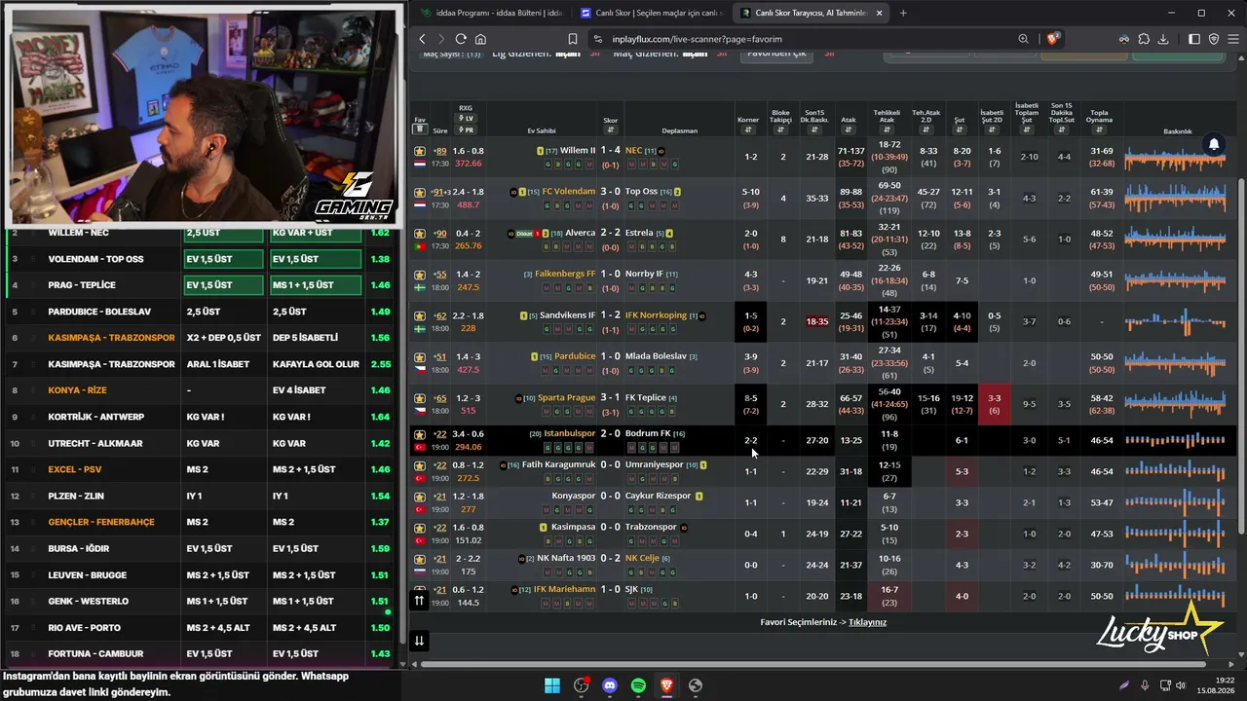
Task: Sort by Tehlikeli Atak column
Action: (x=888, y=130)
